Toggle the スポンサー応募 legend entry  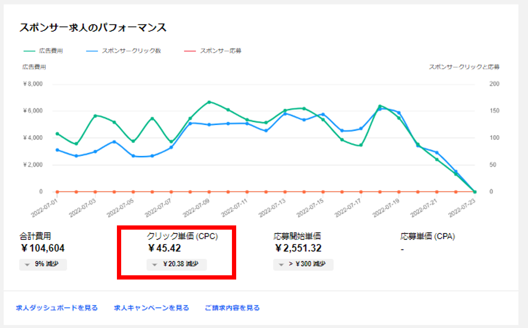[x=212, y=51]
